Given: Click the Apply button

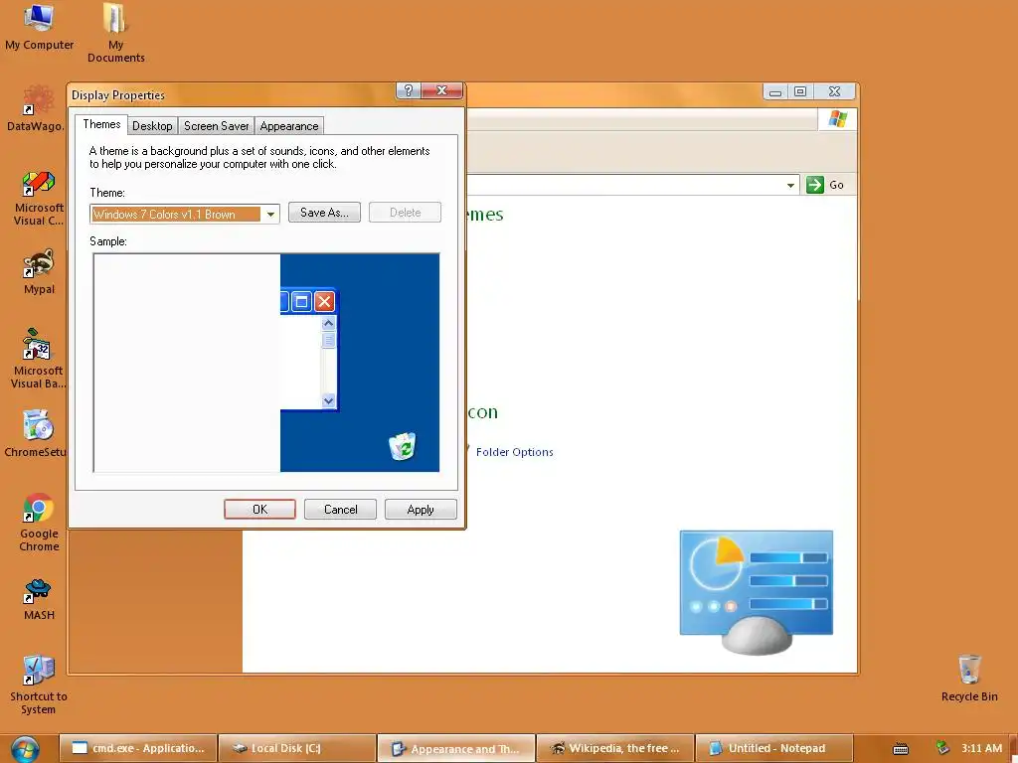Looking at the screenshot, I should pyautogui.click(x=421, y=510).
